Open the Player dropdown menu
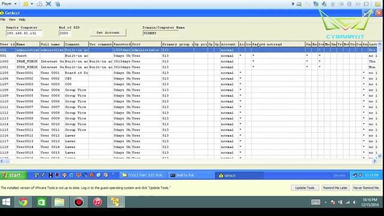Screen dimensions: 384x216 (9, 4)
